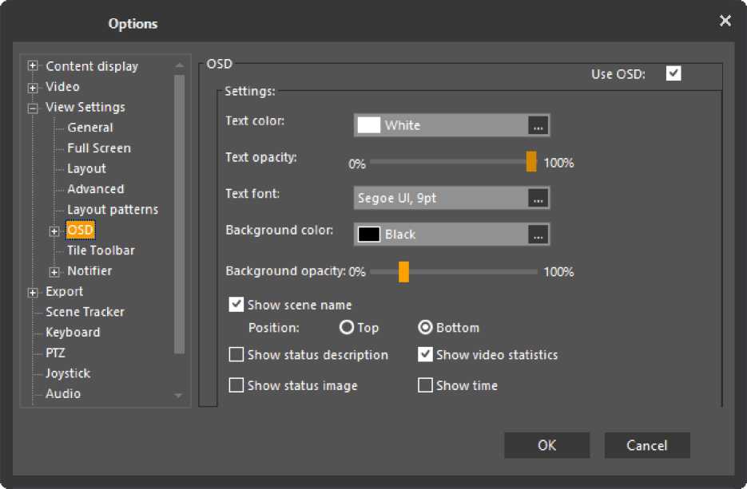Screen dimensions: 747x489
Task: Turn off Show video statistics
Action: point(425,355)
